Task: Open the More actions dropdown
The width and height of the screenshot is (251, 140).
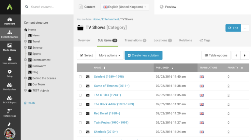Action: pyautogui.click(x=110, y=55)
